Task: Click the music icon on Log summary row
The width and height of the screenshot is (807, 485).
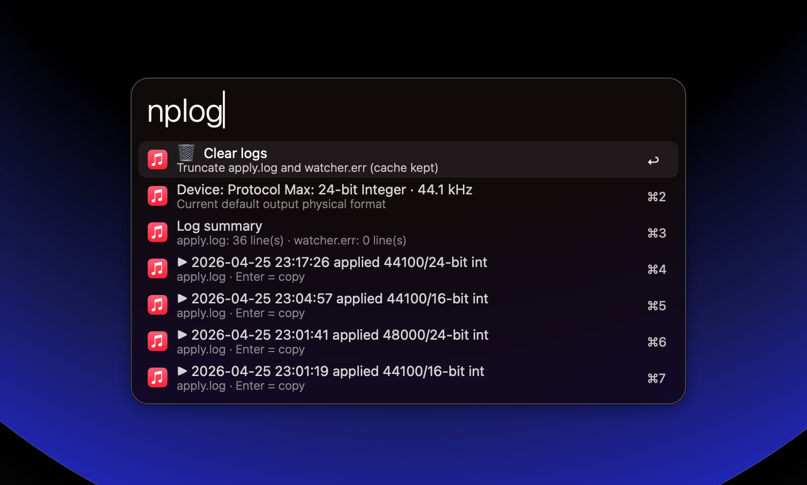Action: (158, 232)
